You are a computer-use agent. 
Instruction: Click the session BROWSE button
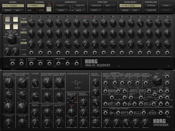point(7,10)
